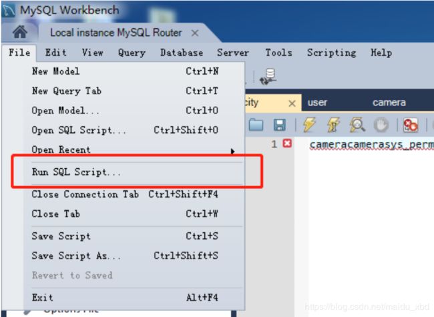Screen dimensions: 434x317
Task: Open the Database menu
Action: point(182,53)
